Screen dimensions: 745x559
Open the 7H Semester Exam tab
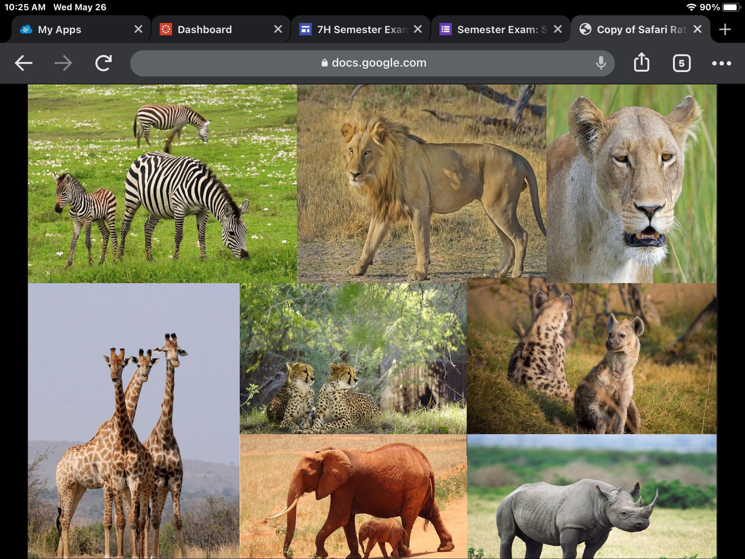coord(353,29)
